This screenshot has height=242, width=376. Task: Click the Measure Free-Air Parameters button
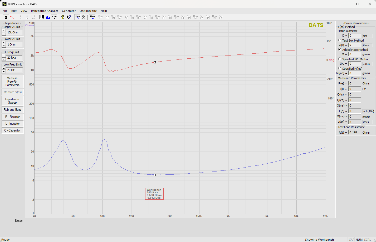coord(12,82)
